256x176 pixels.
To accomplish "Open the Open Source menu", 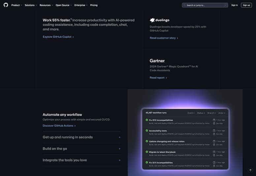I will tap(64, 5).
